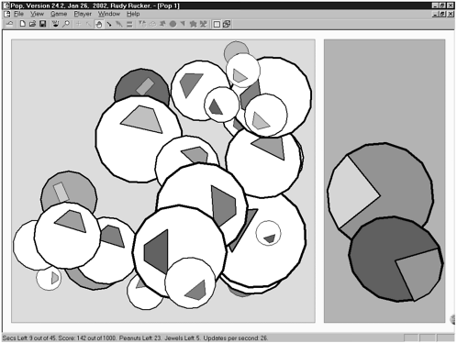Click the dark disk with rectangle inside
The image size is (457, 343).
tap(141, 83)
